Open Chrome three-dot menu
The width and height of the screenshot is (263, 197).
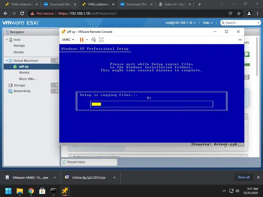[257, 13]
